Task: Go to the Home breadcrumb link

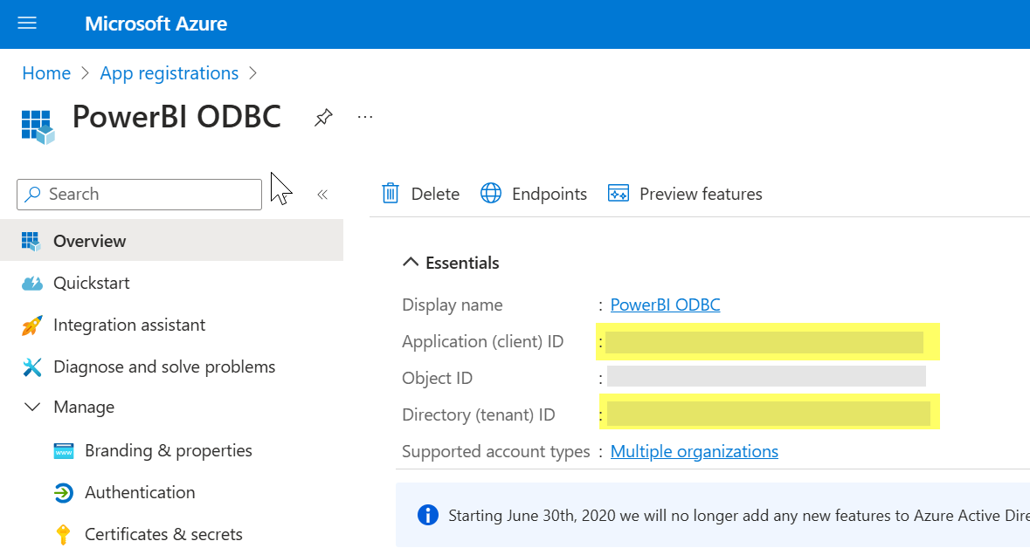Action: click(x=46, y=72)
